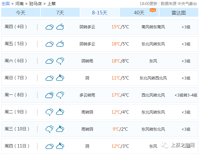
Task: Select the 8-15天 tab
Action: pyautogui.click(x=100, y=13)
